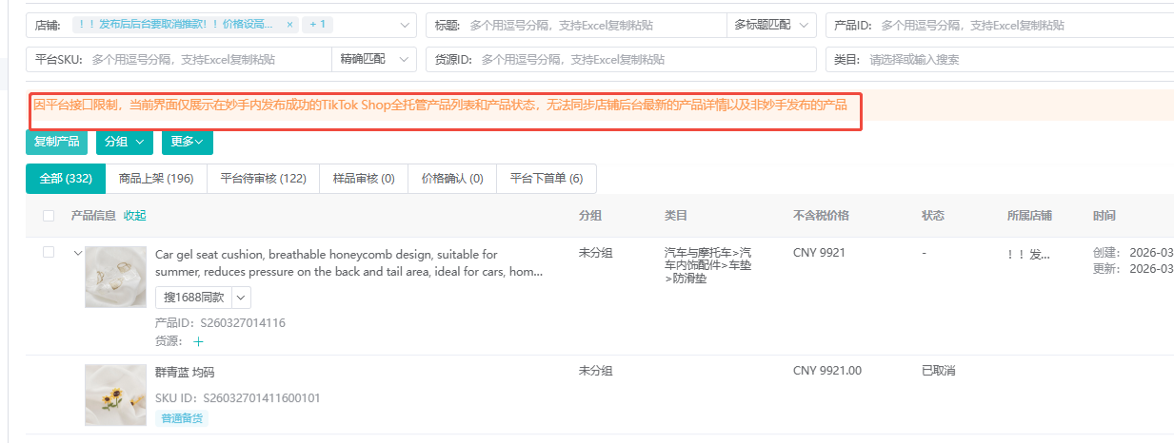Click the 时间 column header
Image resolution: width=1174 pixels, height=443 pixels.
[1104, 216]
